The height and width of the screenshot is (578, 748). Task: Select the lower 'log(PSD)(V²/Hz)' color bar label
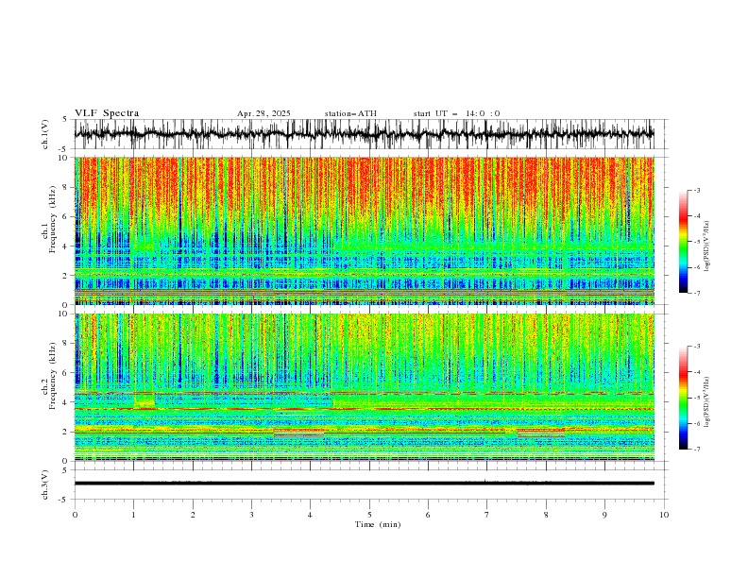[706, 402]
